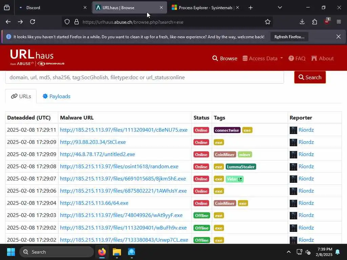
Task: Open Firefox downloads panel
Action: [x=302, y=22]
